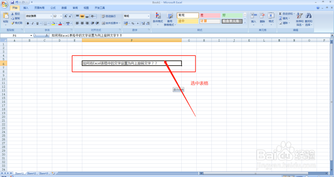The width and height of the screenshot is (334, 177).
Task: Apply the 差 (Bad) cell style
Action: (210, 15)
